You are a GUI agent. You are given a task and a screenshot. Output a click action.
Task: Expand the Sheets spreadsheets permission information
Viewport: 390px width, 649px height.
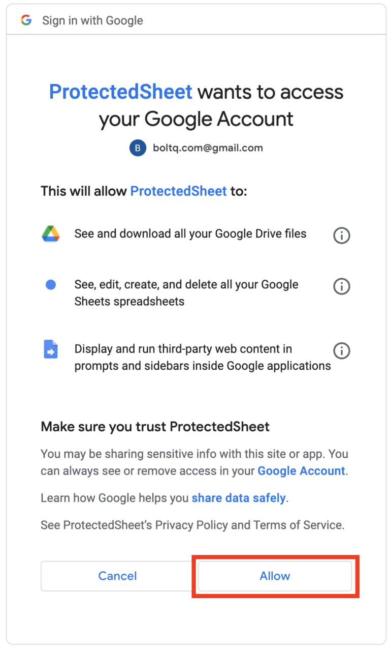(341, 286)
